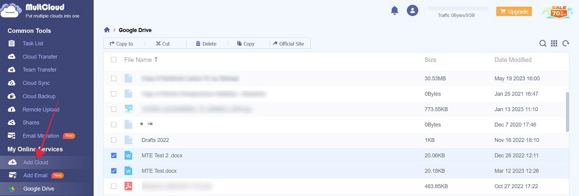Viewport: 579px width, 196px height.
Task: Click the Copy toolbar button
Action: point(246,43)
